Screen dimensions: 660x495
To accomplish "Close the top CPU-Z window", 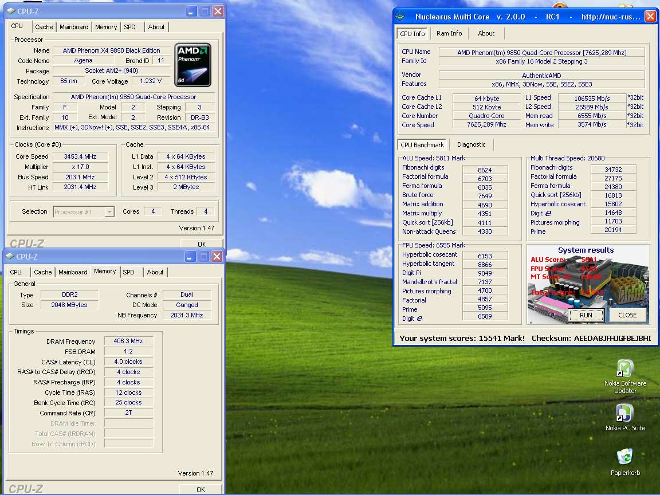I will pyautogui.click(x=218, y=11).
